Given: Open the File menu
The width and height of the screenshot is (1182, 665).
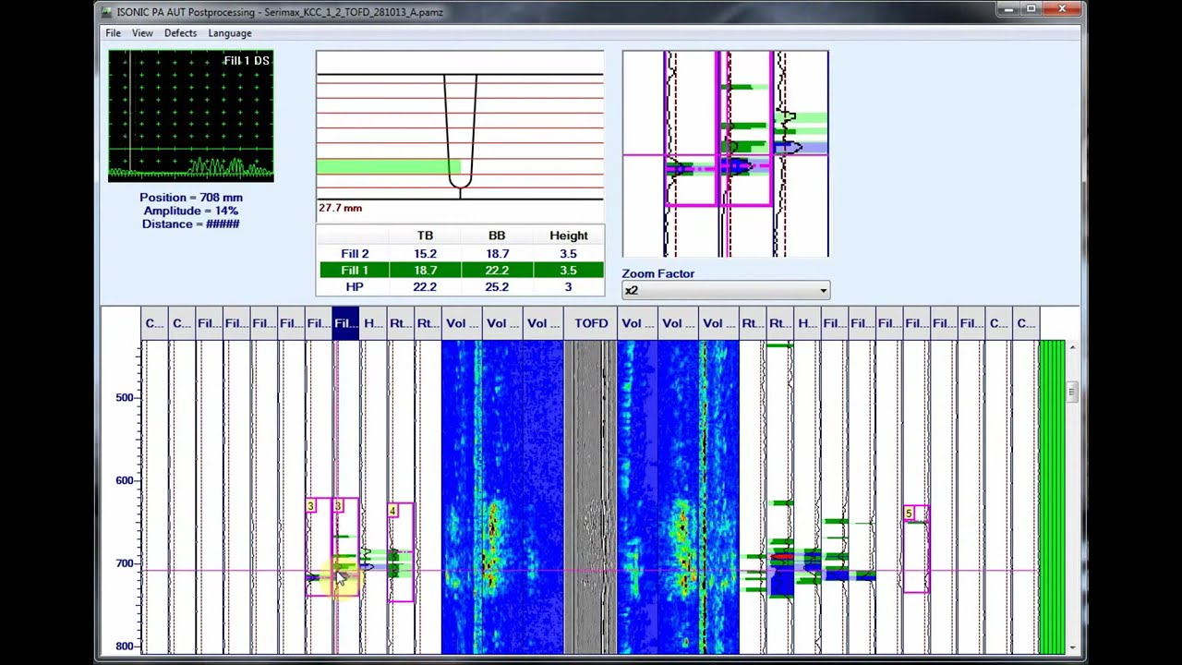Looking at the screenshot, I should coord(113,32).
